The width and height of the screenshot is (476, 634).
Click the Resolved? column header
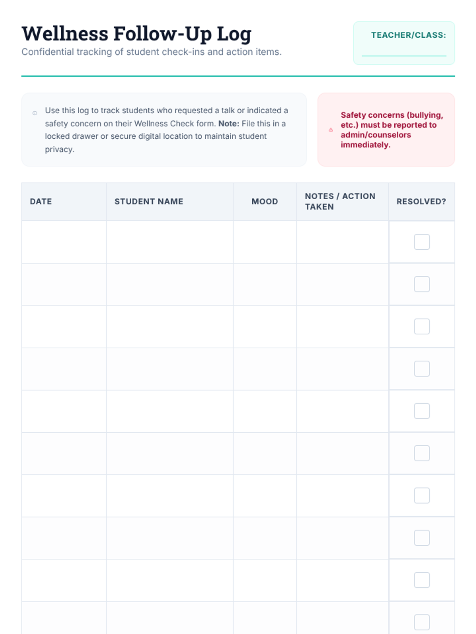(x=421, y=201)
